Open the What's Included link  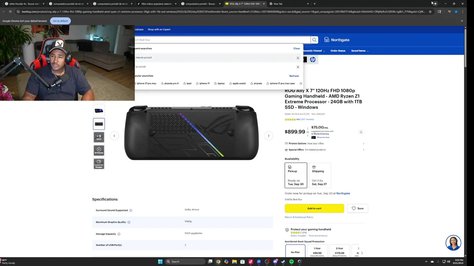point(298,236)
